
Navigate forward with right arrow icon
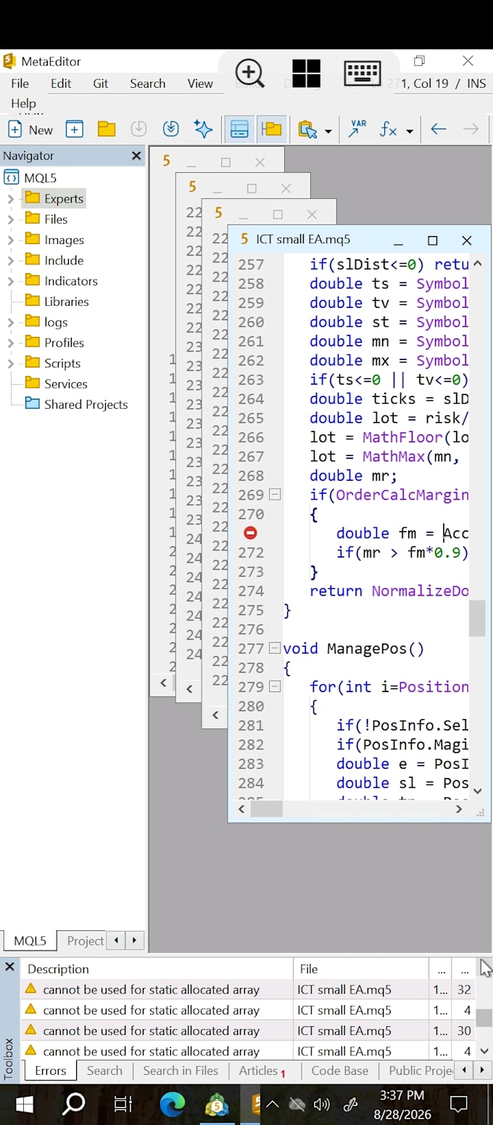(471, 129)
